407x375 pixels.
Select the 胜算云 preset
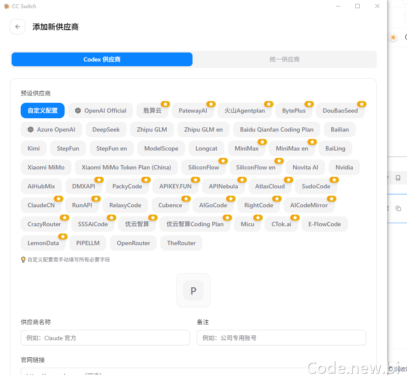click(152, 111)
